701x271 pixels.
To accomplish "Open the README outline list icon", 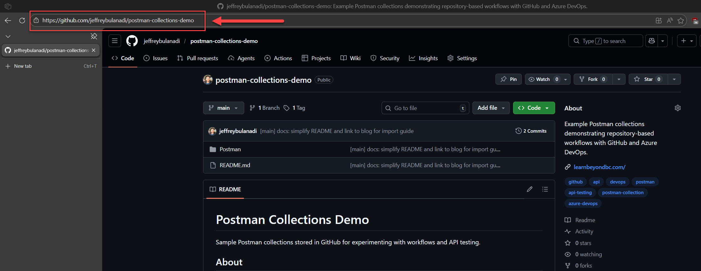I will (545, 189).
